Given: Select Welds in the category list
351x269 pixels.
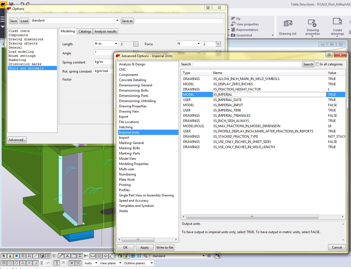Looking at the screenshot, I should [x=123, y=211].
